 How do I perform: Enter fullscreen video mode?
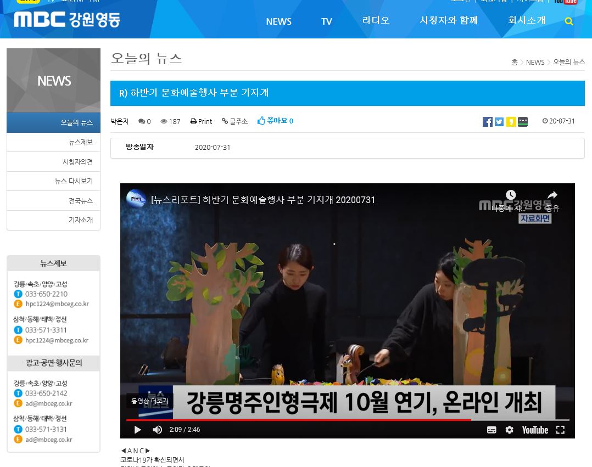coord(560,430)
